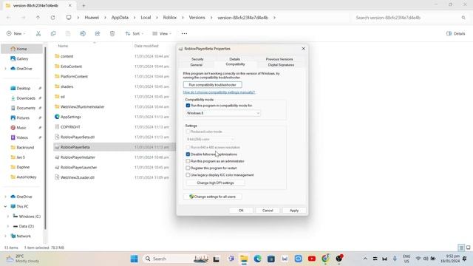This screenshot has height=266, width=473.
Task: Click Cancel in Properties dialog
Action: (268, 211)
